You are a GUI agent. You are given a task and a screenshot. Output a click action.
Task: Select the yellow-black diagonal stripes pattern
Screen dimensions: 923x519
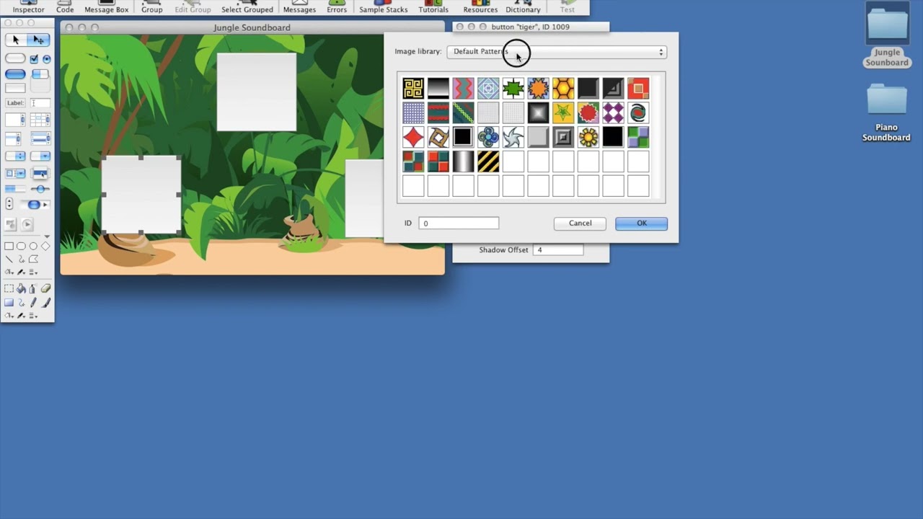point(488,161)
